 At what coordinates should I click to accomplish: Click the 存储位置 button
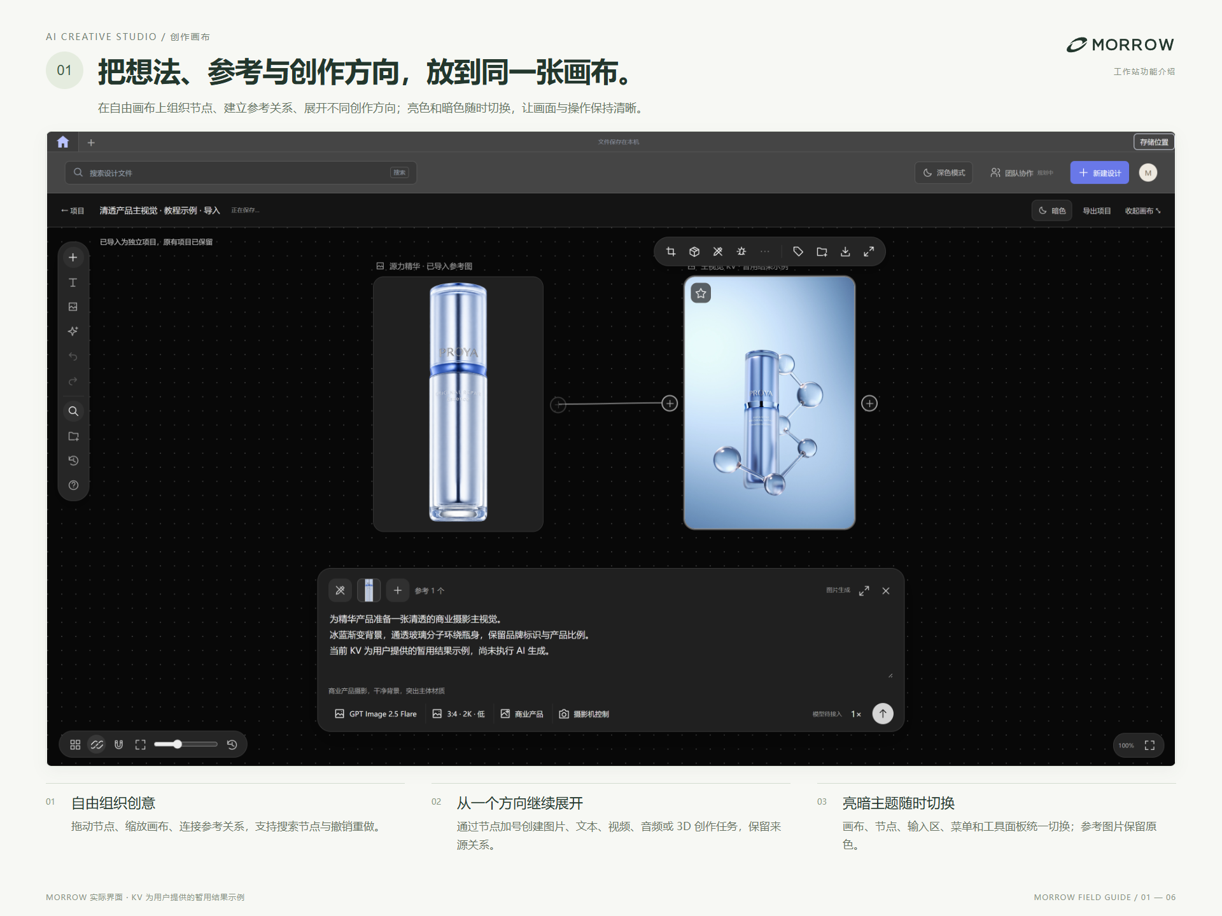(x=1154, y=142)
